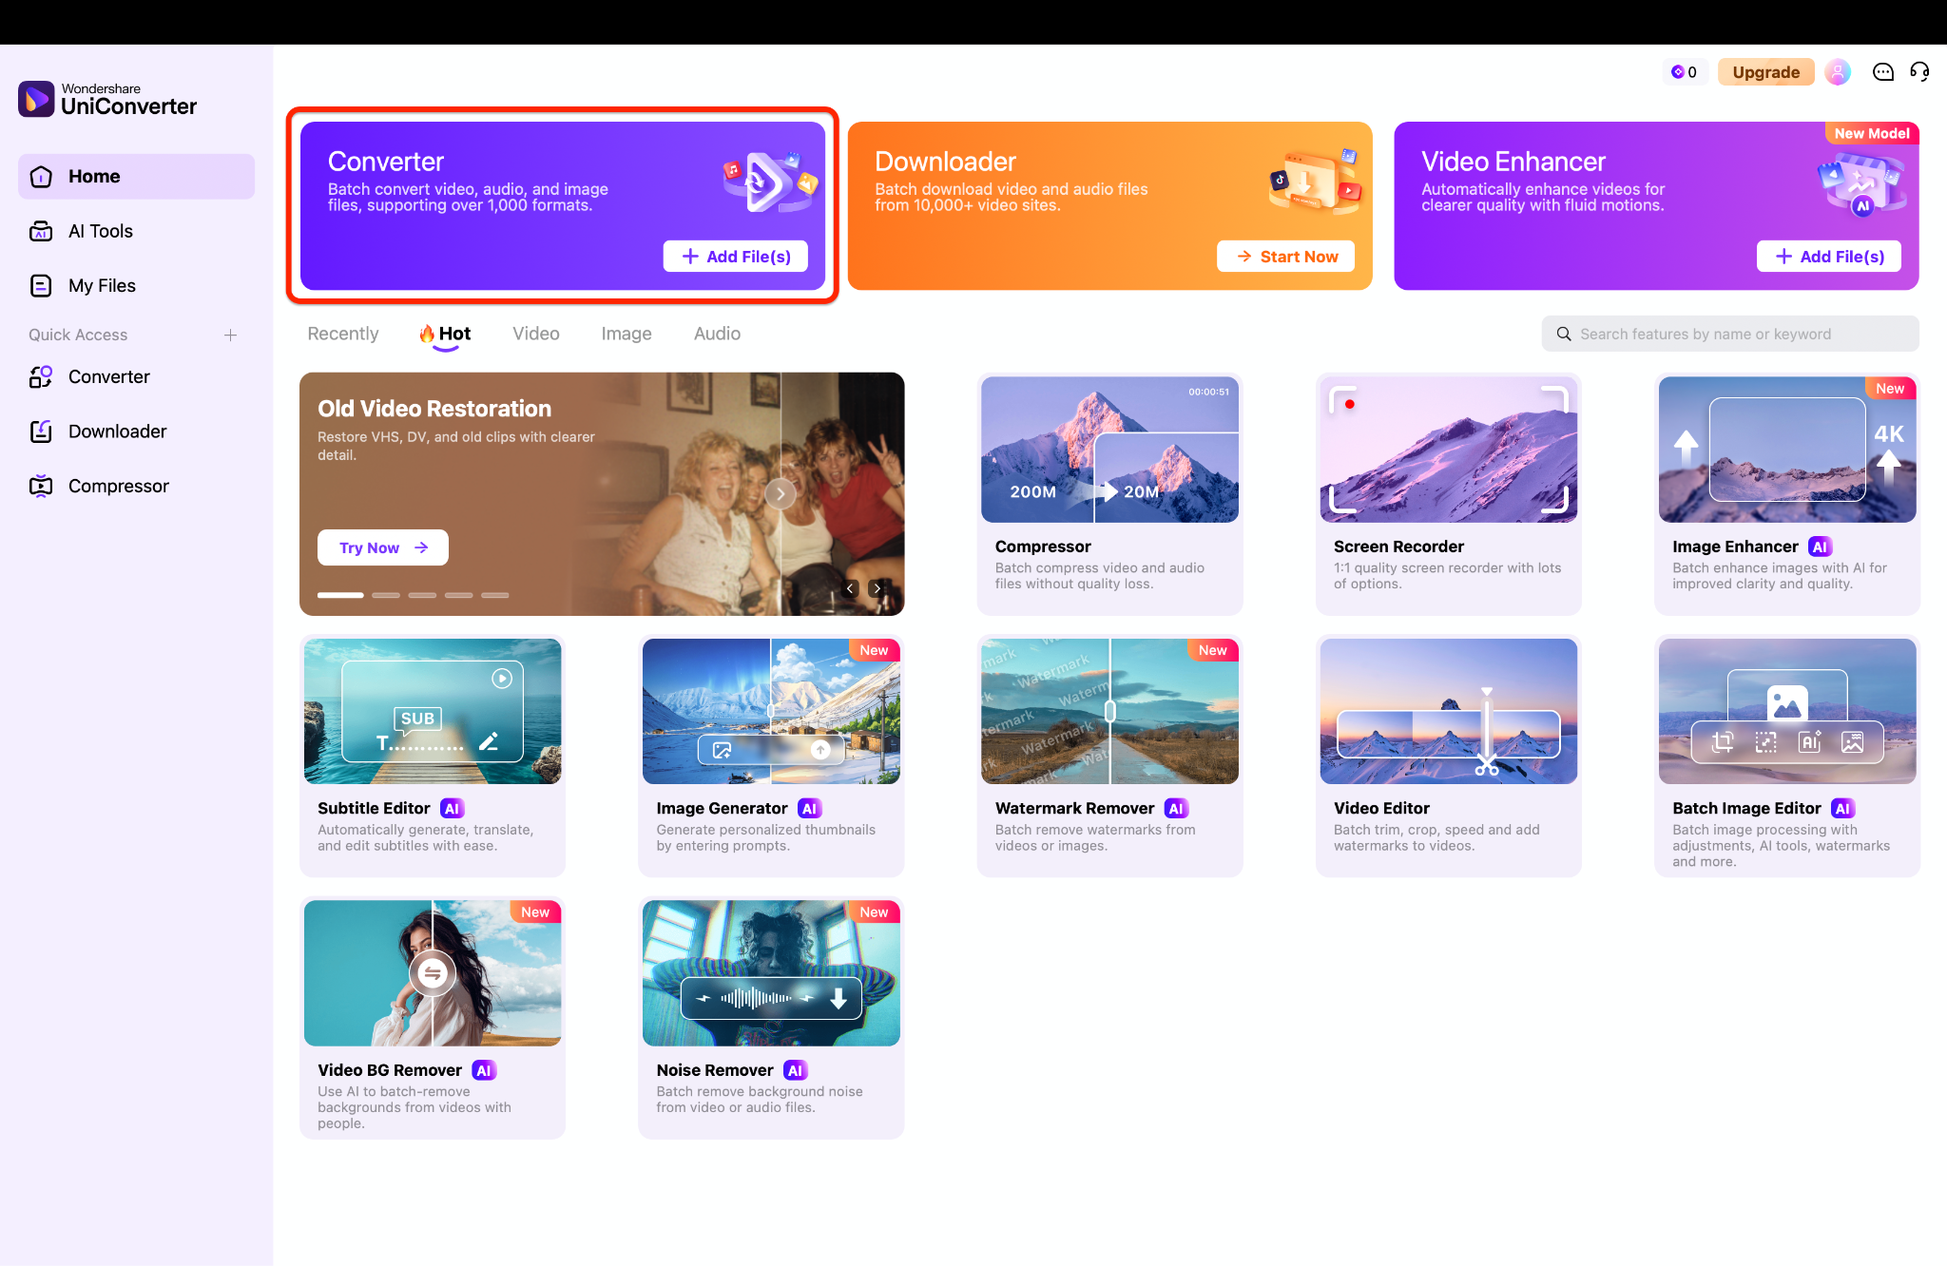Click the Converter card illustration icon
This screenshot has width=1947, height=1266.
click(770, 181)
